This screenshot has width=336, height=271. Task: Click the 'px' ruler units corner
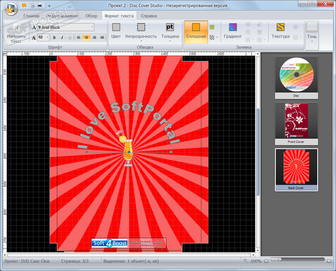(x=5, y=53)
